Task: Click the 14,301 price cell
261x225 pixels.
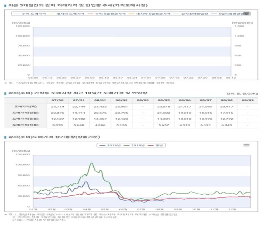Action: click(164, 119)
